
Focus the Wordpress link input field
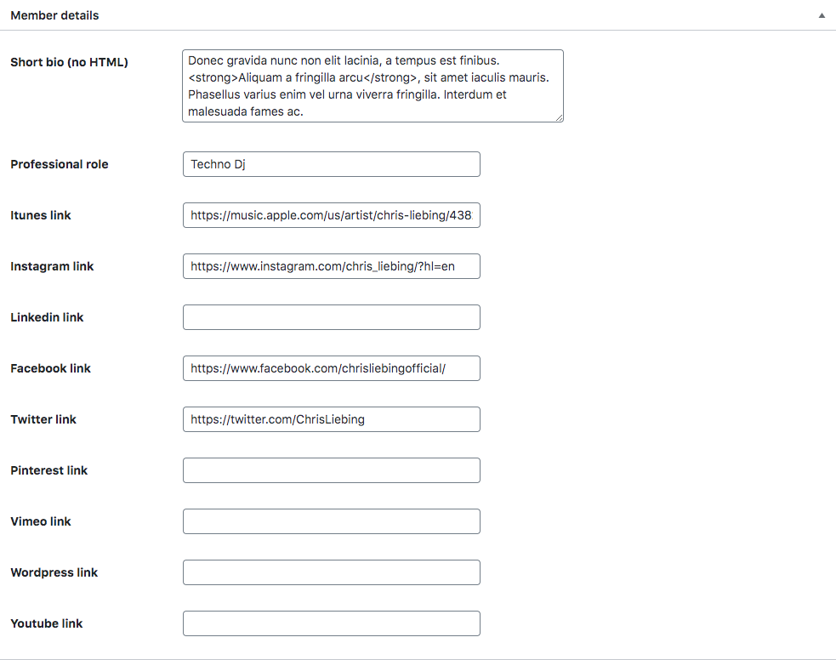click(x=331, y=572)
